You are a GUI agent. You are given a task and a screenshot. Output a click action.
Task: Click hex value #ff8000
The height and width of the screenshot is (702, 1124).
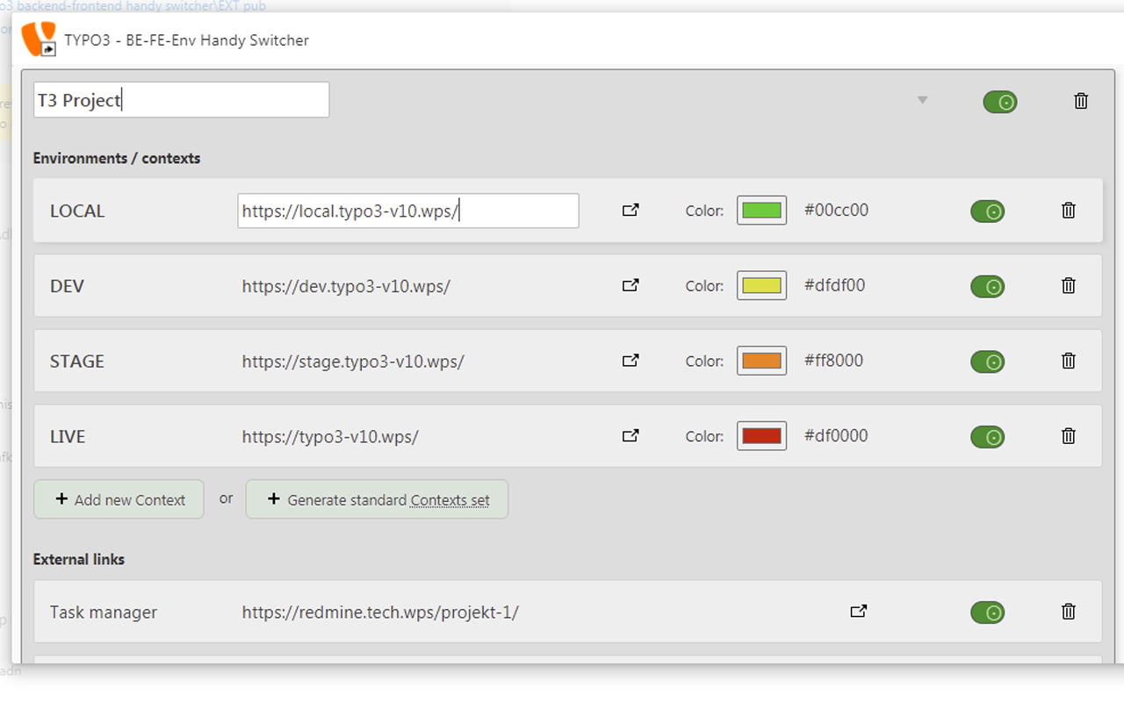834,361
